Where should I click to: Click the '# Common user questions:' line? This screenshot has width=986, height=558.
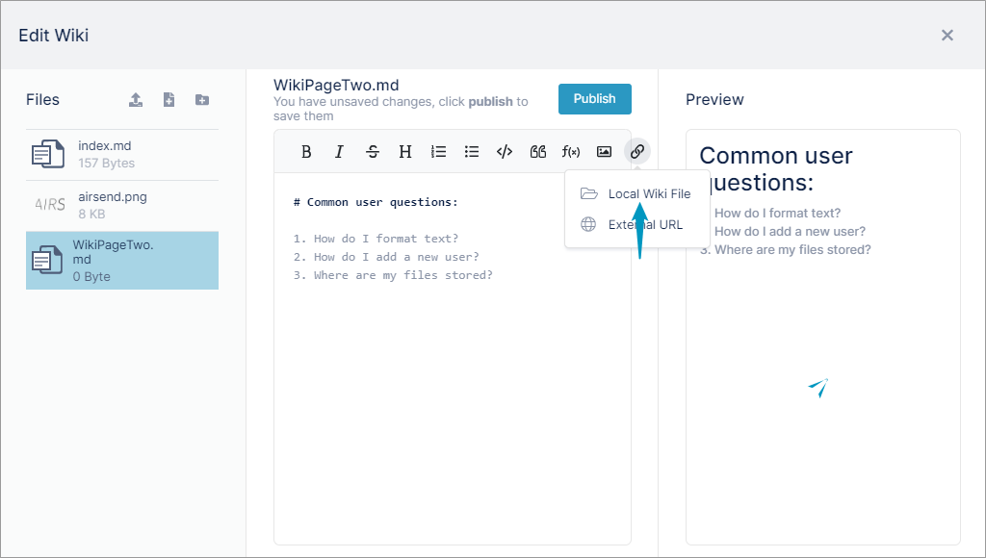376,202
